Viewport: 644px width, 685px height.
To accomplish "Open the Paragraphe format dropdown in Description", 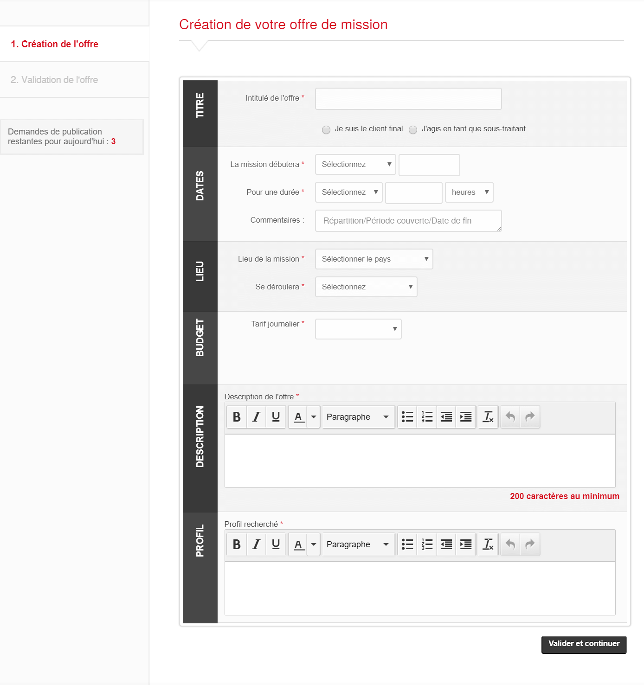I will click(x=358, y=417).
